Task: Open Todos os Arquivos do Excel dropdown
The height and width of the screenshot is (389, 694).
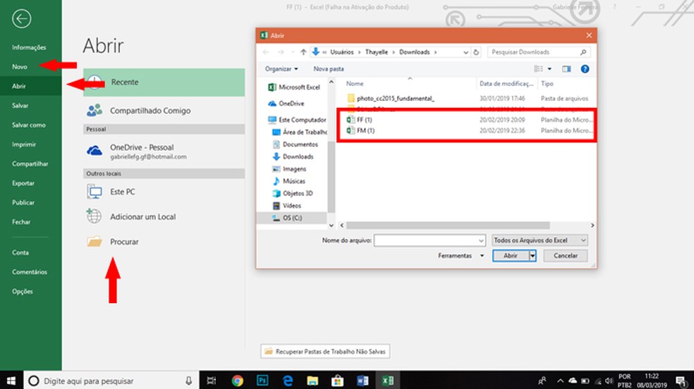Action: [x=540, y=240]
